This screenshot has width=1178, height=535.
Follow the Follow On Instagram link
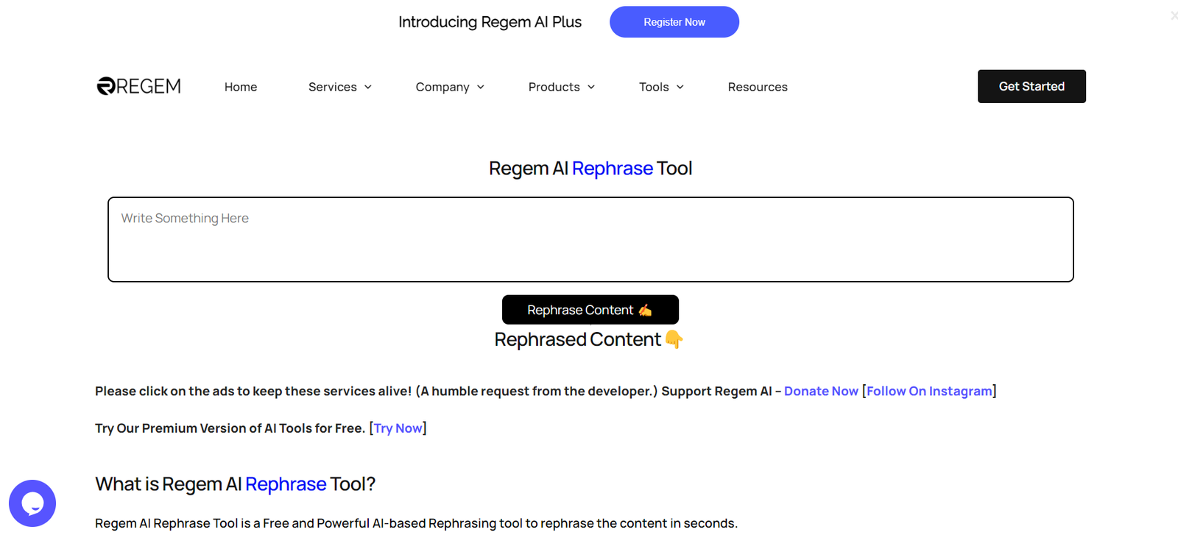pos(929,391)
